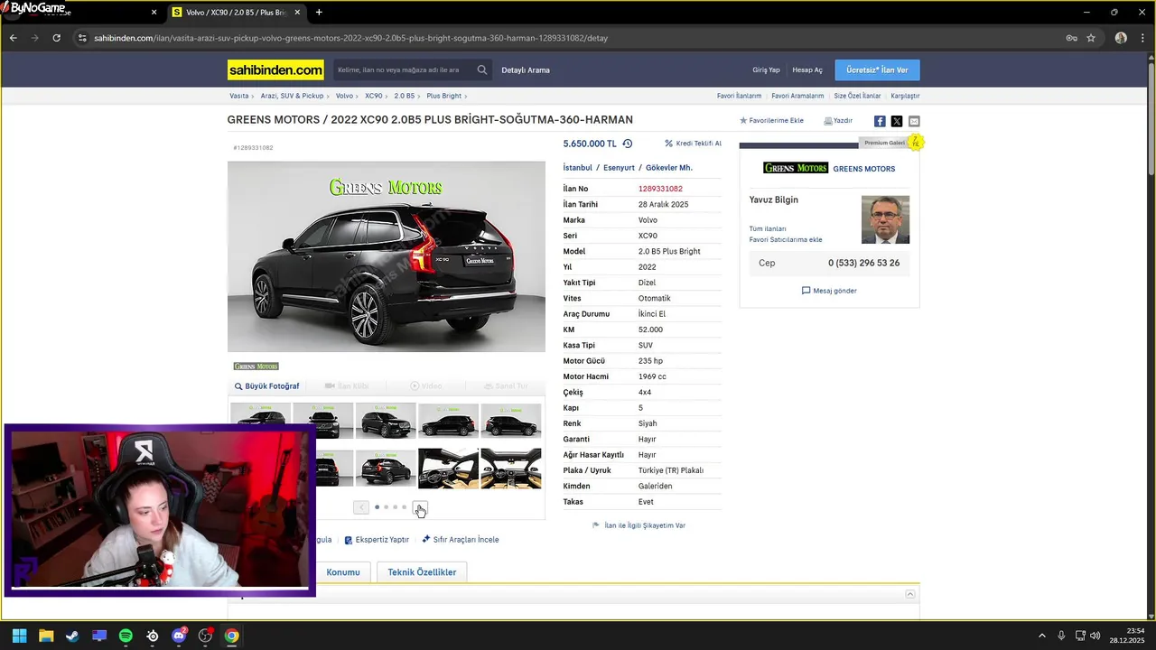The image size is (1156, 650).
Task: Print the listing via Yazdır
Action: 838,120
